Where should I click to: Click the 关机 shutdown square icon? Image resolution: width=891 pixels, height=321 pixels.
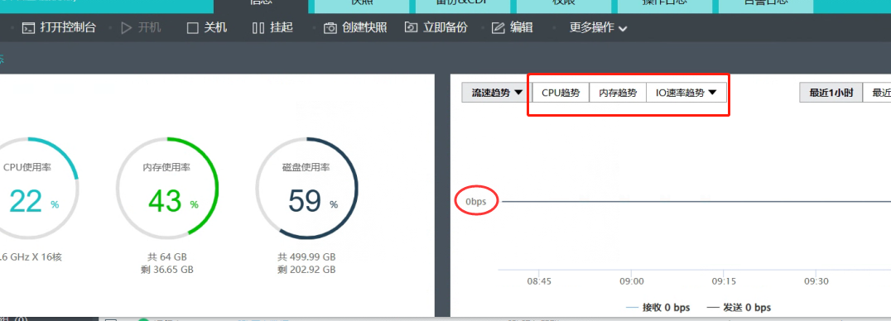point(193,28)
